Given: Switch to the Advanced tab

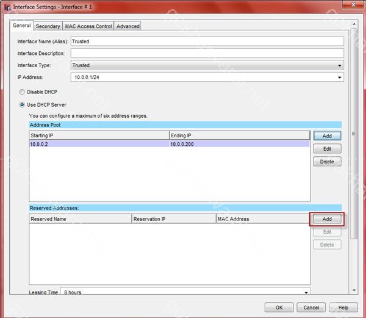Looking at the screenshot, I should coord(128,26).
